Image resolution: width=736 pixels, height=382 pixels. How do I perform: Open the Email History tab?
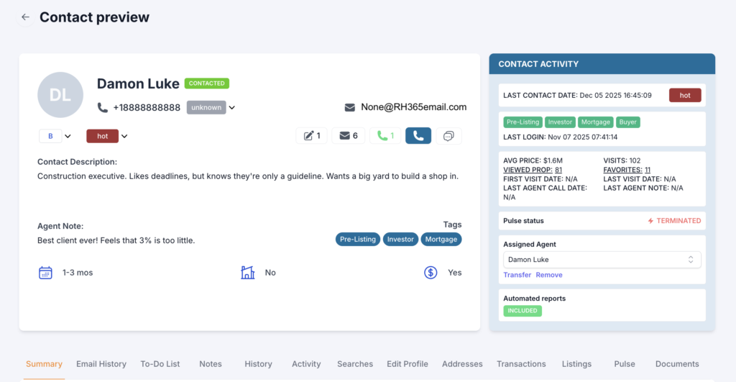101,364
